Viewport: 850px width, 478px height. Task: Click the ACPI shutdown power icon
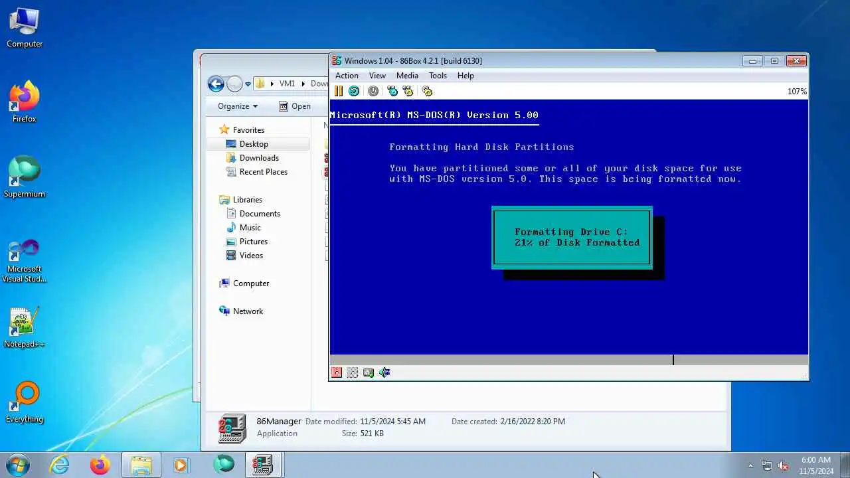tap(373, 92)
